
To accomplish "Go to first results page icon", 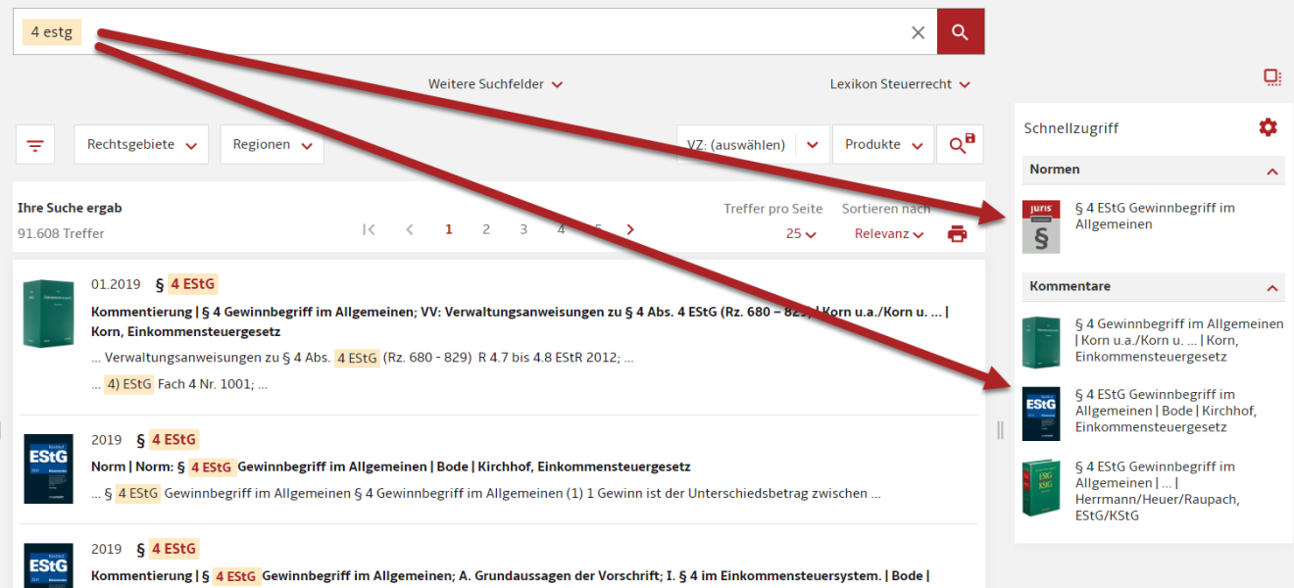I will coord(369,229).
